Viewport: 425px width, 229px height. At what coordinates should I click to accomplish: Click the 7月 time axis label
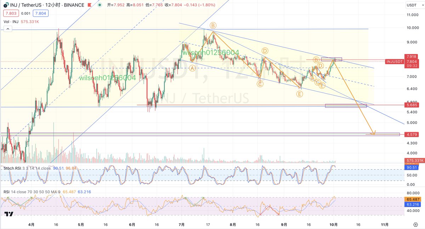pyautogui.click(x=182, y=224)
